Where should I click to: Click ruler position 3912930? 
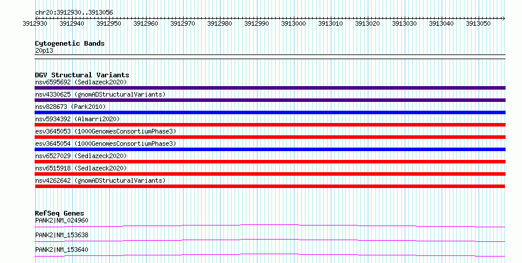[x=35, y=23]
